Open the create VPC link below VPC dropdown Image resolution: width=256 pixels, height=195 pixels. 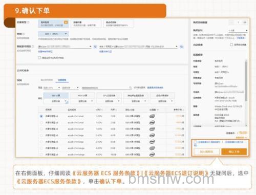pos(46,52)
